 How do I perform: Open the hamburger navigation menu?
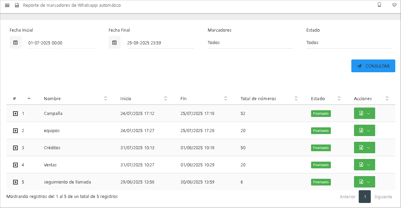pyautogui.click(x=7, y=5)
